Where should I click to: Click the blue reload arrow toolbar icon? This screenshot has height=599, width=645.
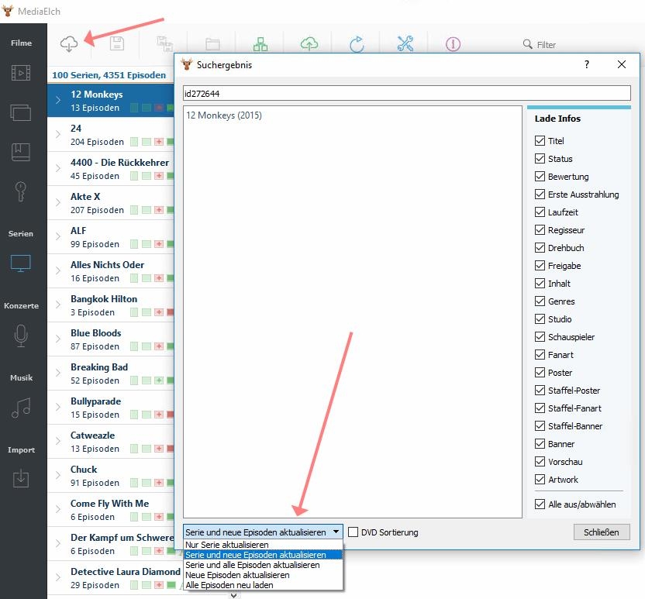357,44
